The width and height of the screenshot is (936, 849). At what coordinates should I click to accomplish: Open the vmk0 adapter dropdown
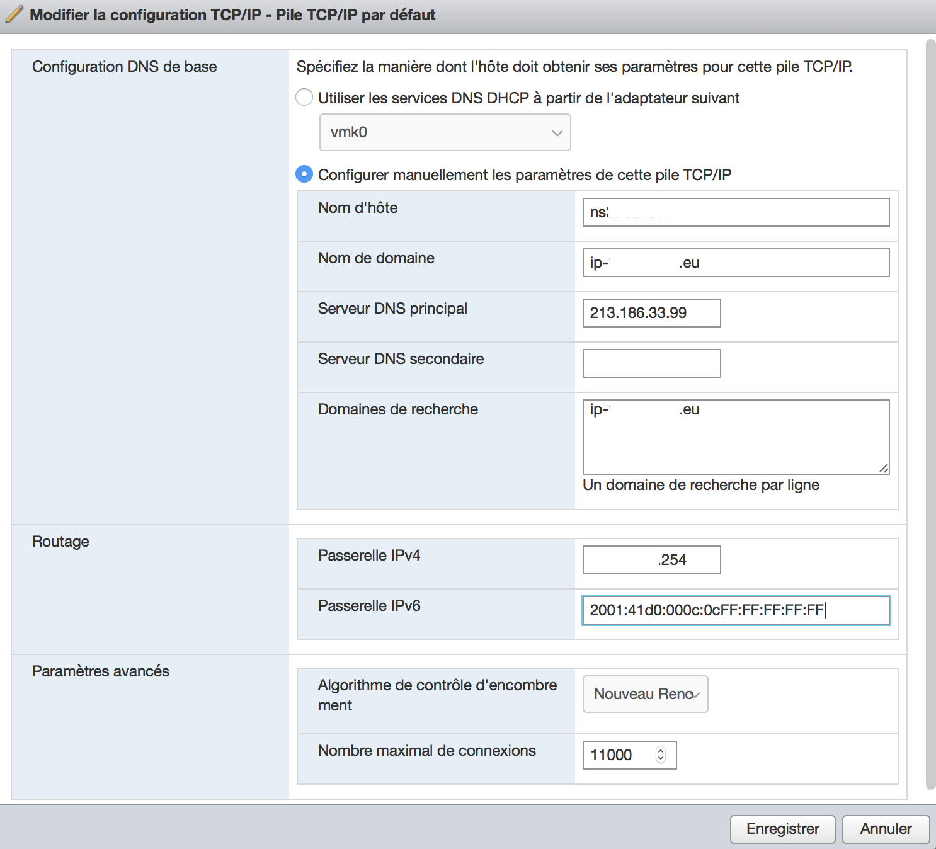click(x=445, y=132)
